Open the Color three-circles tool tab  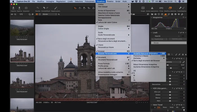click(x=162, y=14)
